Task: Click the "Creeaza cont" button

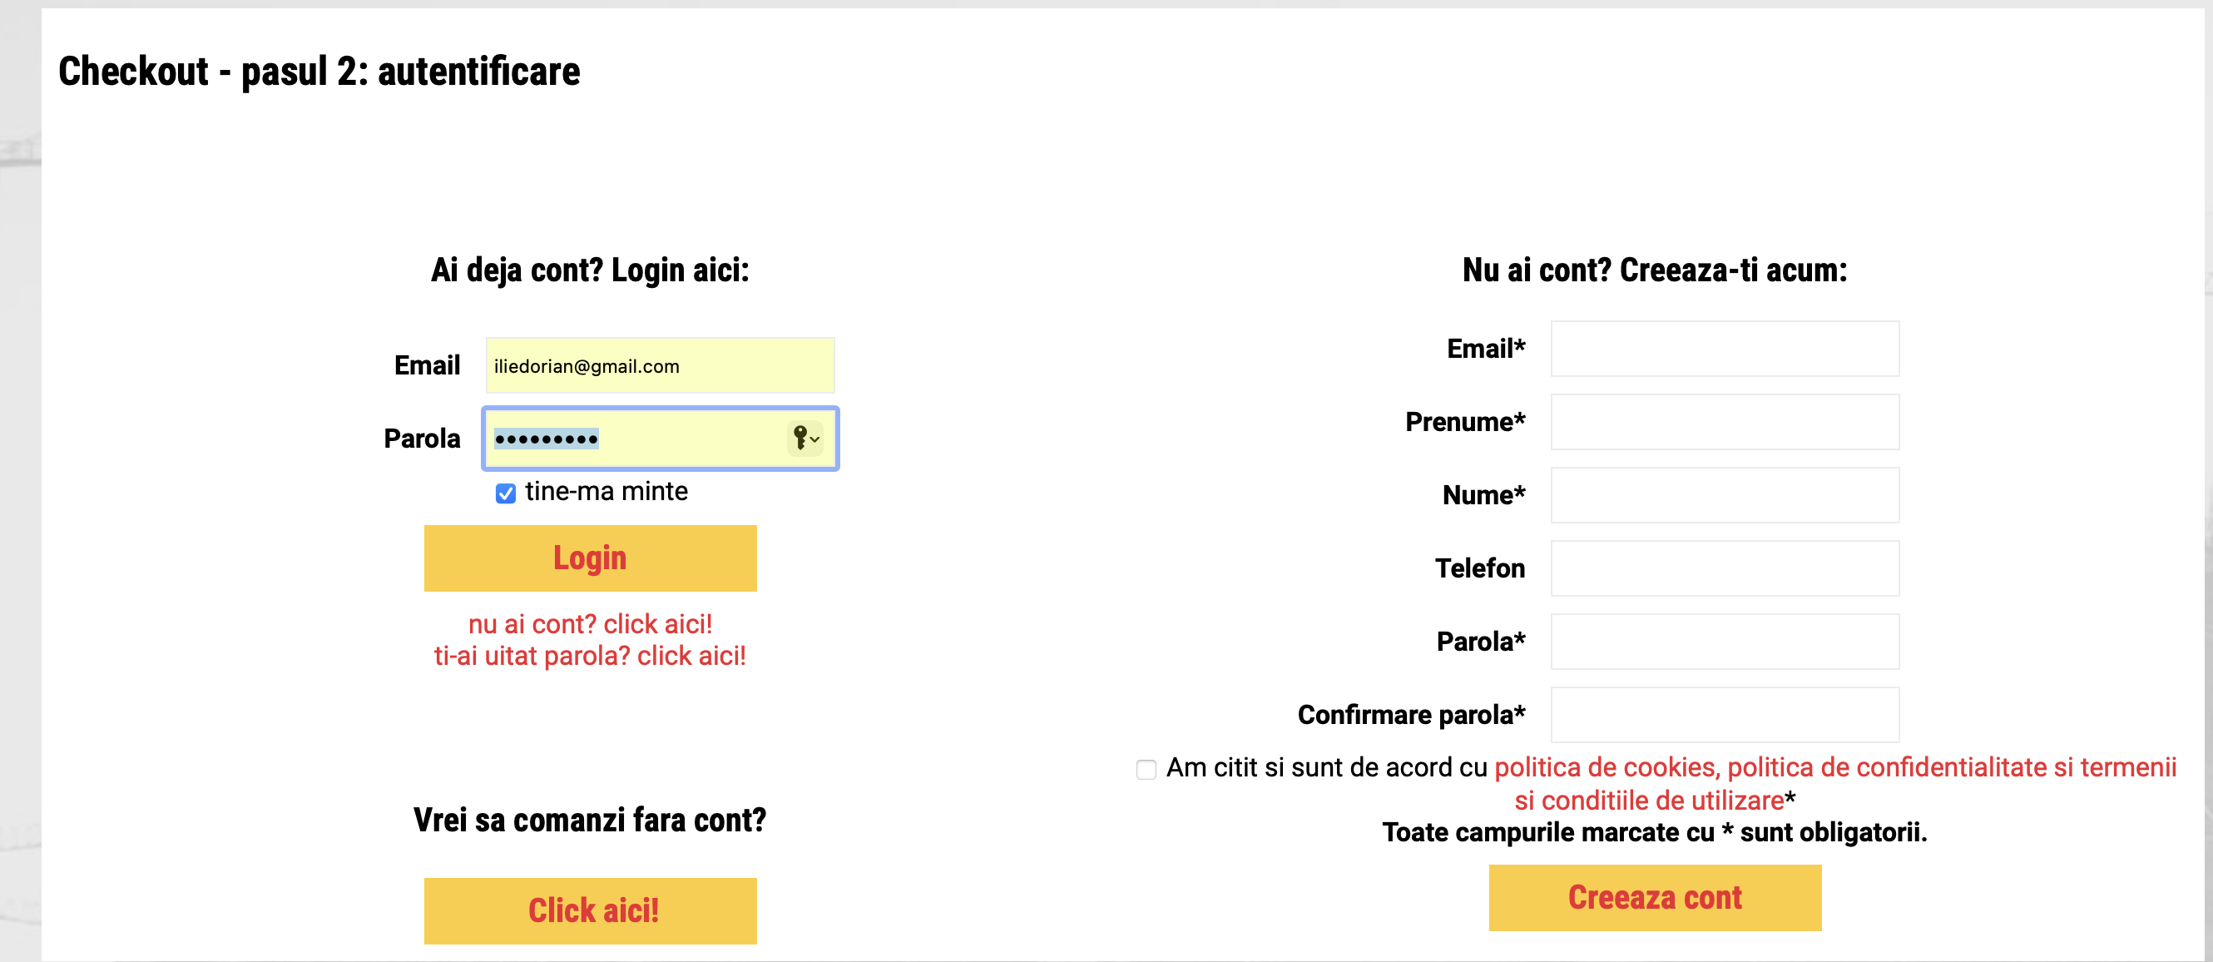Action: pyautogui.click(x=1654, y=896)
